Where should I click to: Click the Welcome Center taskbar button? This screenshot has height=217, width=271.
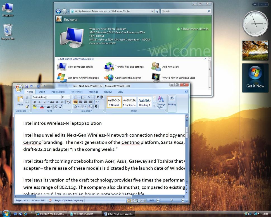pyautogui.click(x=84, y=214)
